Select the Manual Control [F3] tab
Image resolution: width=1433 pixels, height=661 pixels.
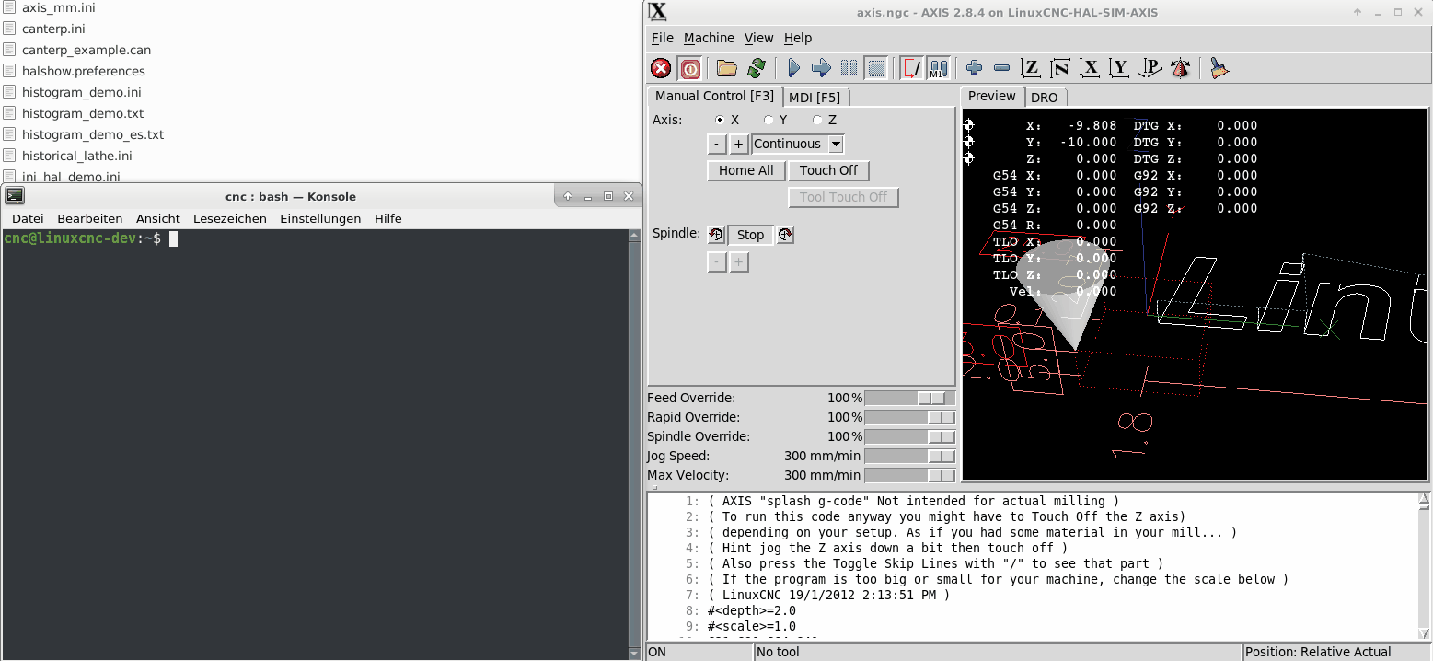point(714,96)
